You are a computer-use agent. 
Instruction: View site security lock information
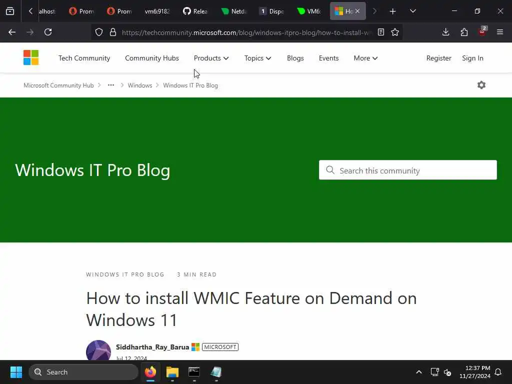coord(113,32)
